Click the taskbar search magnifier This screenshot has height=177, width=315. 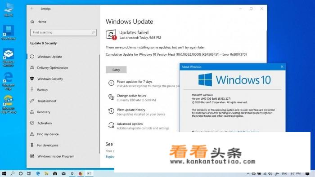click(x=13, y=173)
